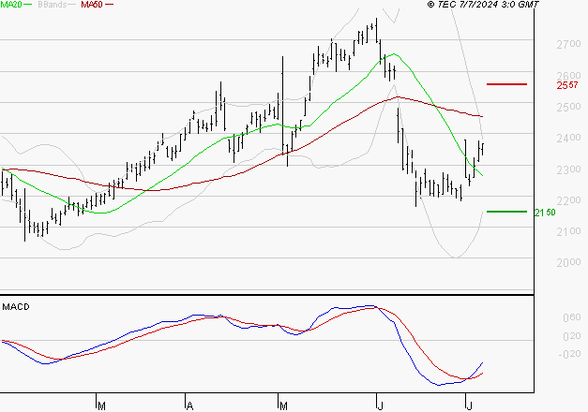Click the 2300 price axis label
588x412 pixels.
[568, 169]
